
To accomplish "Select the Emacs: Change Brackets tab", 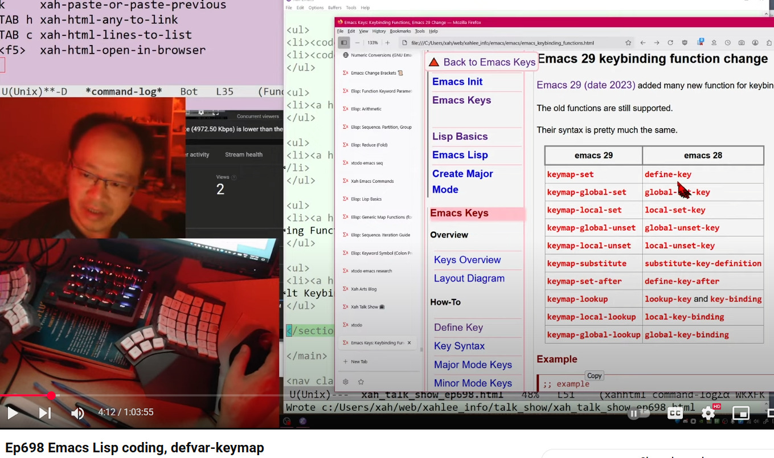I will [378, 73].
